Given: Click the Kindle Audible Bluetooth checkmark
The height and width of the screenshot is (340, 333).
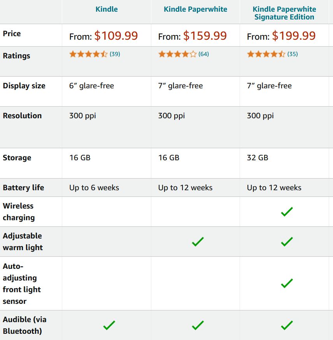Looking at the screenshot, I should tap(109, 325).
